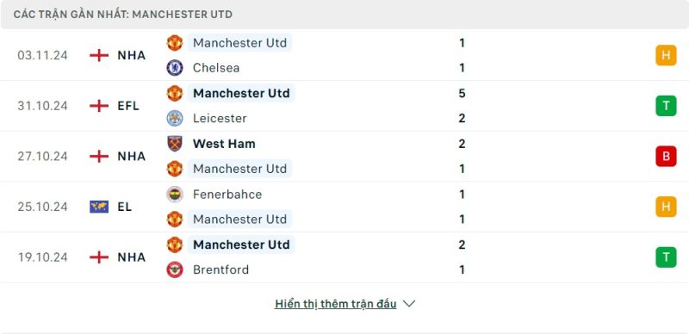
Task: Select the Fenerbahce team name
Action: pos(227,195)
